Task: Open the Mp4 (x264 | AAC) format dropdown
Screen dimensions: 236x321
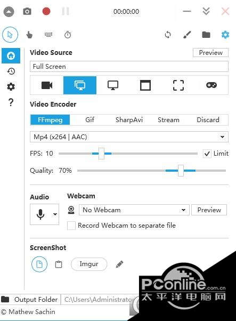Action: coord(129,137)
